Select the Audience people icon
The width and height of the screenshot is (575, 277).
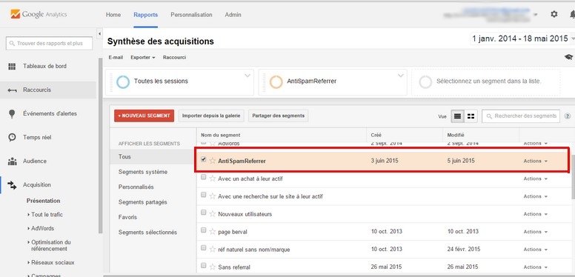pyautogui.click(x=12, y=161)
